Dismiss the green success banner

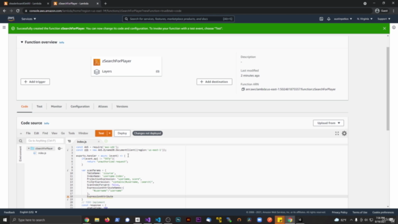click(x=384, y=29)
